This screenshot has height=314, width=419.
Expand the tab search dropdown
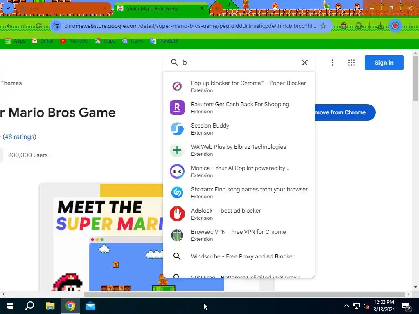pos(8,8)
